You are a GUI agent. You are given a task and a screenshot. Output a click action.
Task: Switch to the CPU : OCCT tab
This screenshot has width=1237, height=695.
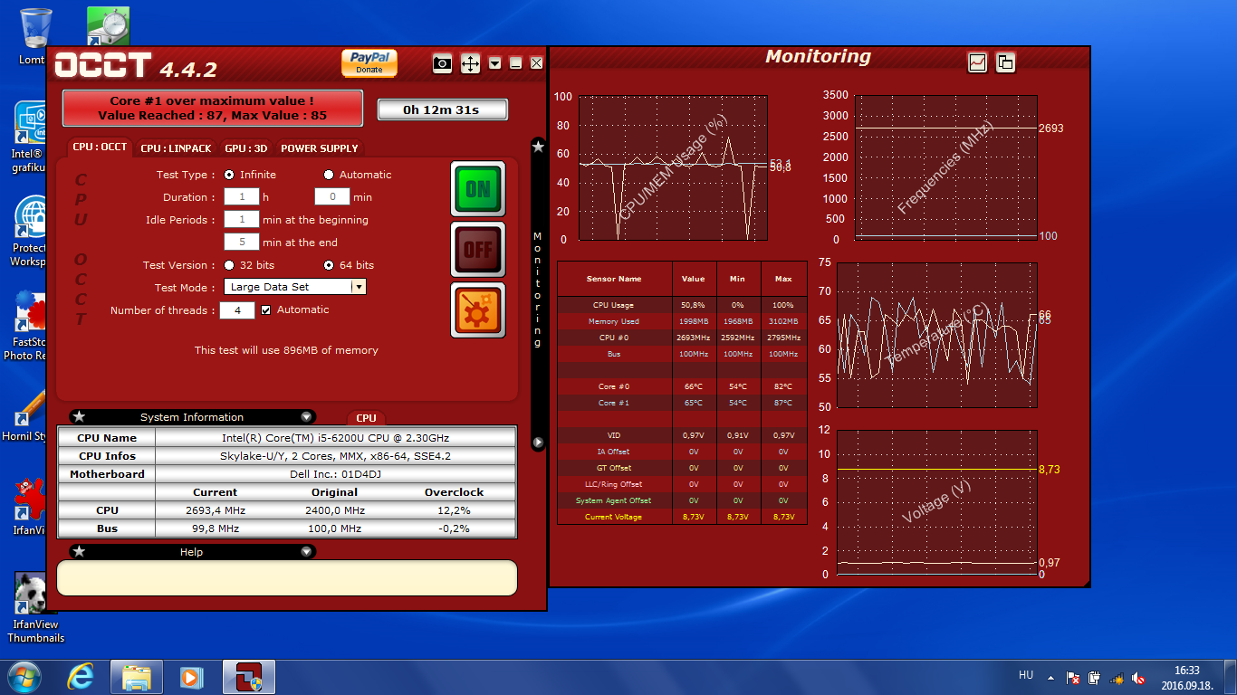coord(100,148)
